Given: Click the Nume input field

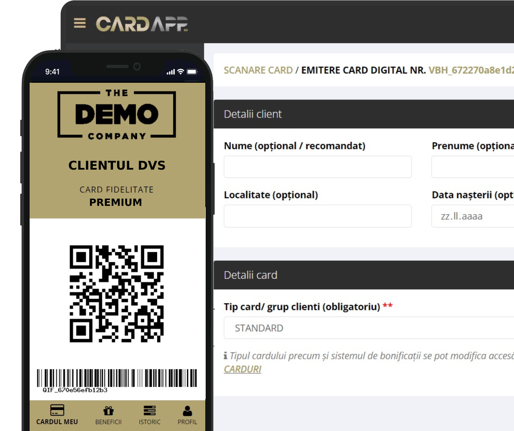Looking at the screenshot, I should point(317,167).
